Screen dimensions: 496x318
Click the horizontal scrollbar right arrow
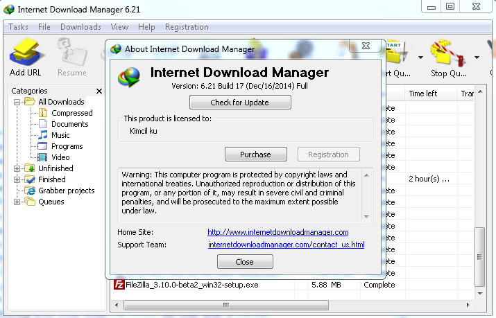coord(468,305)
